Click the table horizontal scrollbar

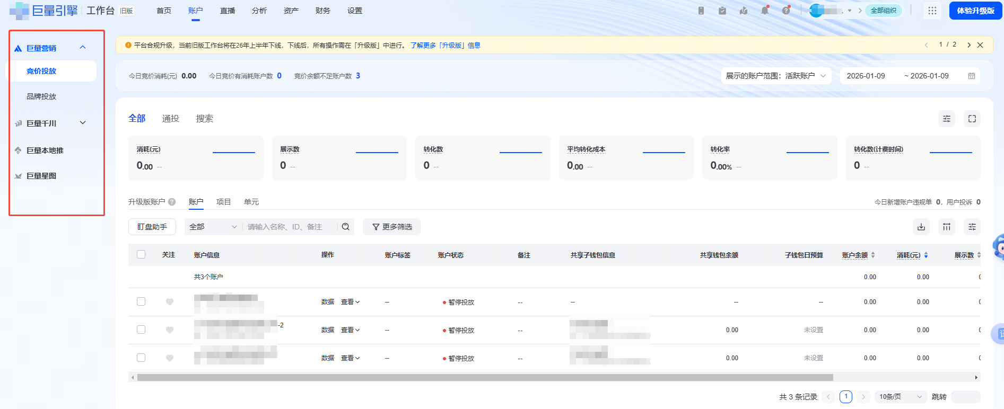point(485,378)
